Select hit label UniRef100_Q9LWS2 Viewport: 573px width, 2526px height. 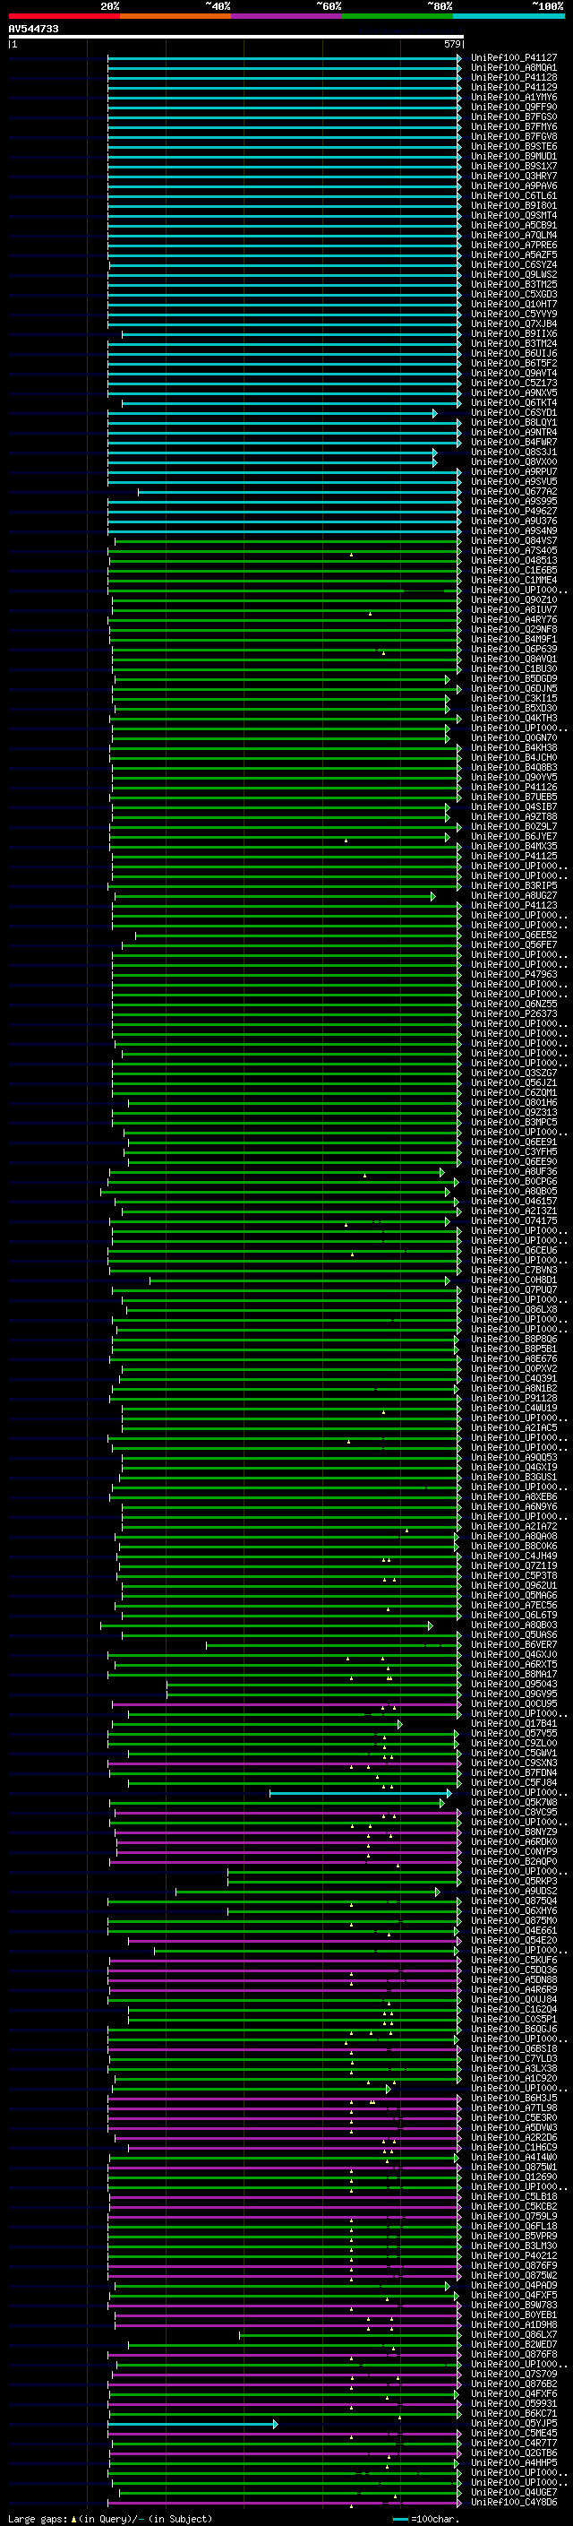pyautogui.click(x=514, y=274)
